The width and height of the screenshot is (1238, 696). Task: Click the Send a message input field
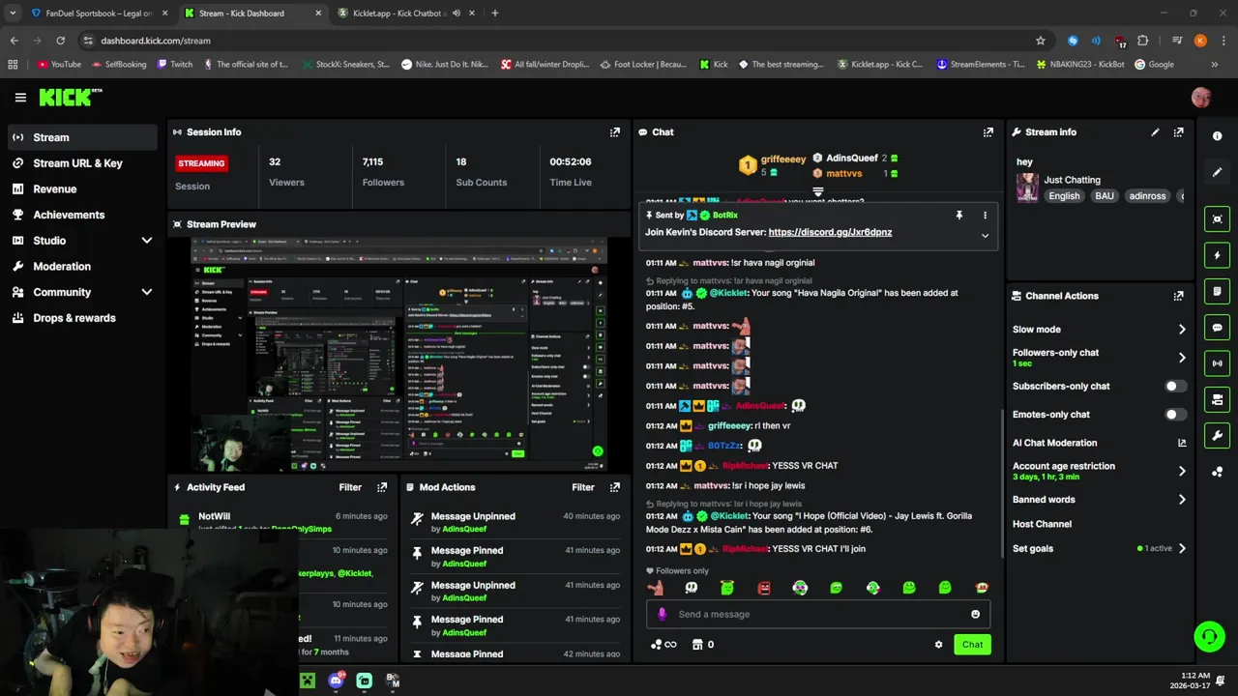click(818, 614)
